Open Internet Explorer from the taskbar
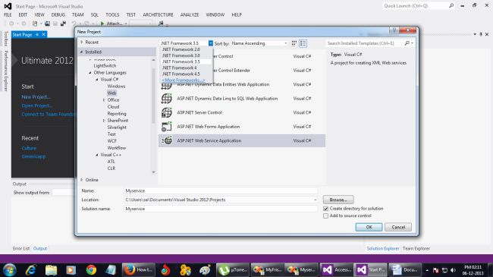This screenshot has height=277, width=493. (x=31, y=269)
